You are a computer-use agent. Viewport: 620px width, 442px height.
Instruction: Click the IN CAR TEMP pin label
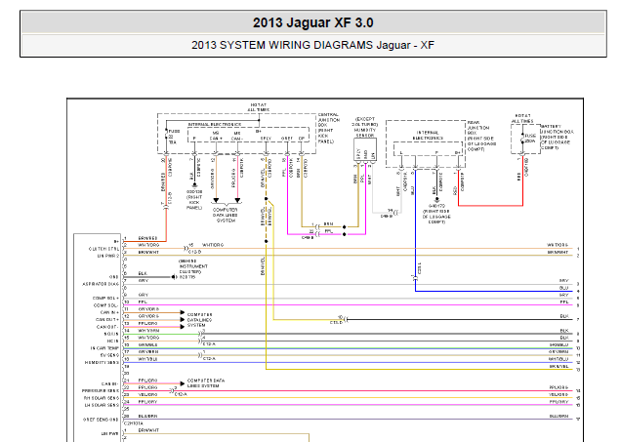pyautogui.click(x=104, y=348)
